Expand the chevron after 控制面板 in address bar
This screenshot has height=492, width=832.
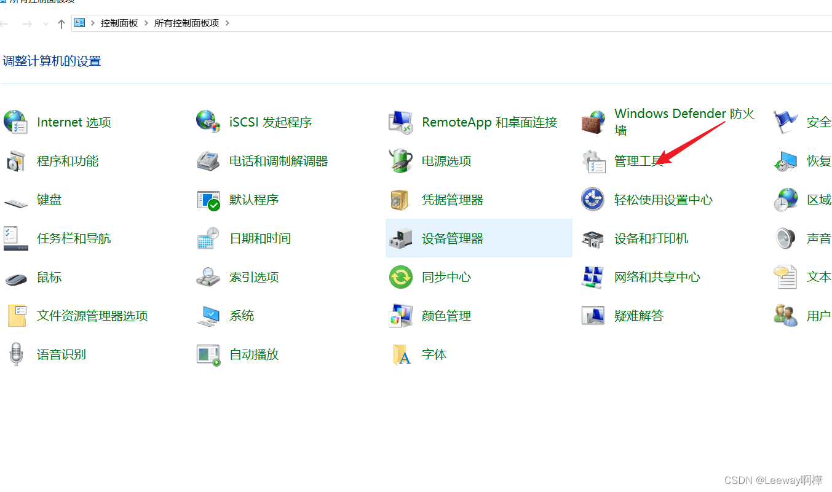pos(146,23)
